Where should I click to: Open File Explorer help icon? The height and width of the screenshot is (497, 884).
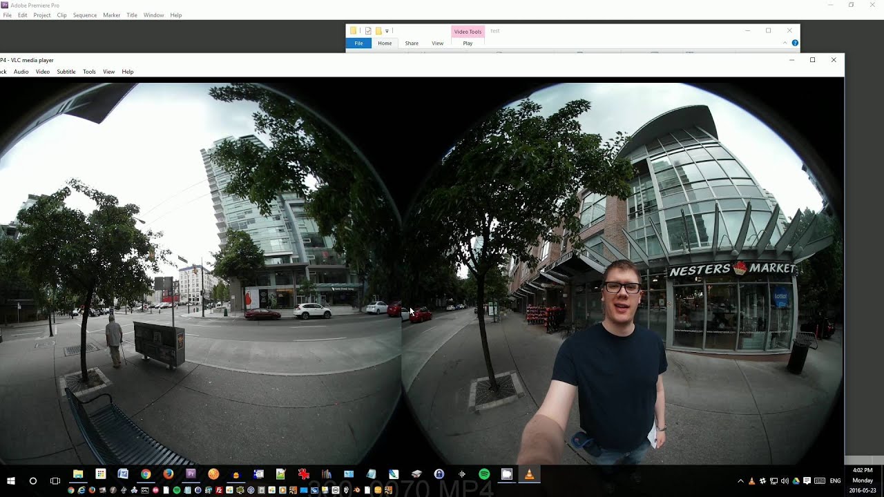pos(795,43)
